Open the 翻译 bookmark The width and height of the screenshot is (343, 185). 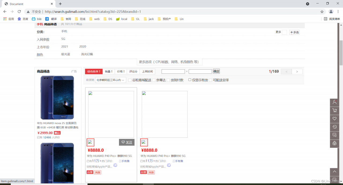pos(51,19)
